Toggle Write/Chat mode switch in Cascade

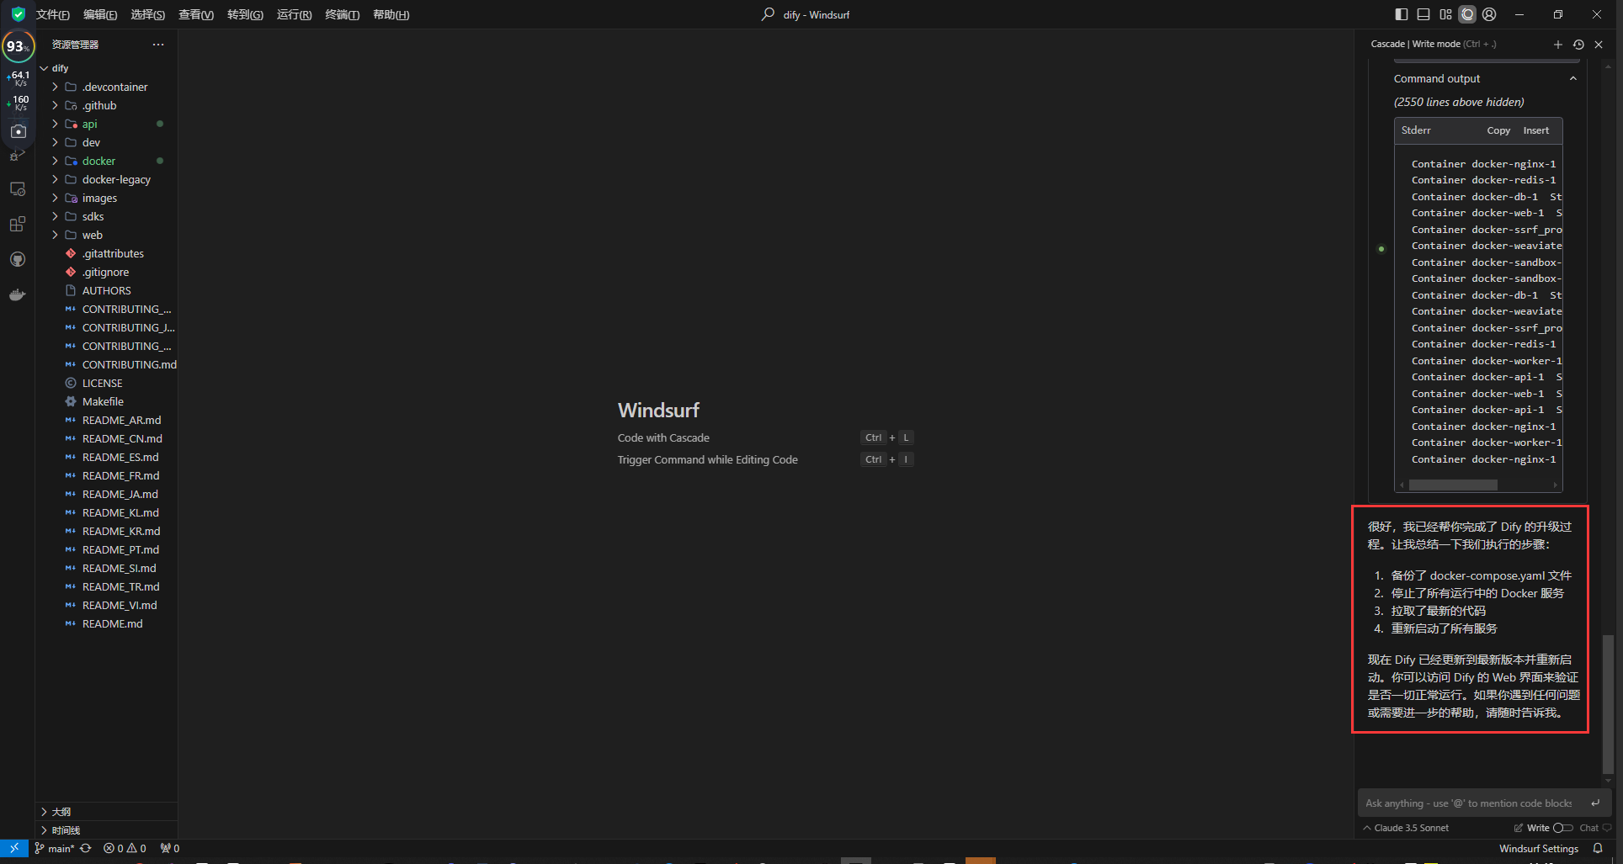point(1562,828)
